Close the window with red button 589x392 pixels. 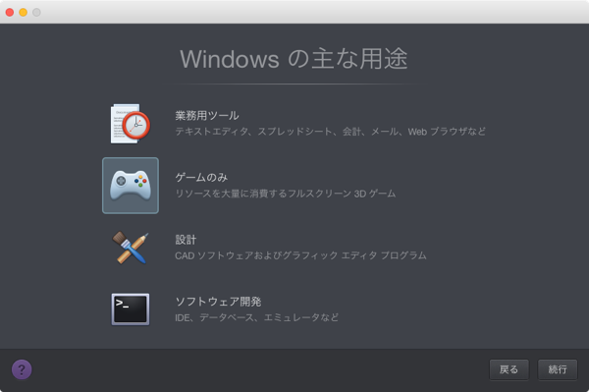tap(10, 13)
